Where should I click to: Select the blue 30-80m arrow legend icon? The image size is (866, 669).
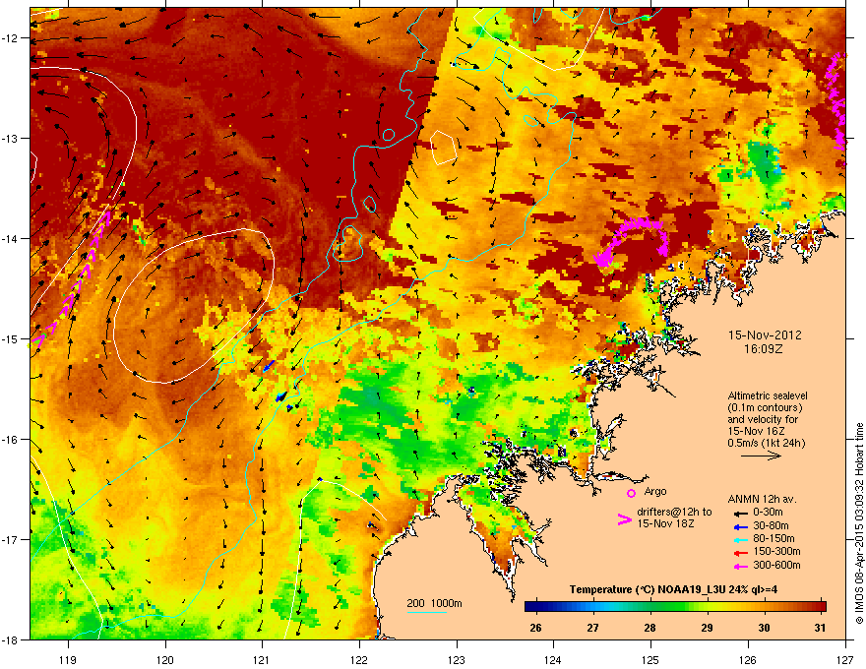pyautogui.click(x=740, y=527)
